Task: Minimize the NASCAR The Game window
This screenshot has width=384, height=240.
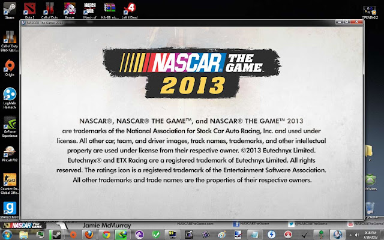Action: coord(340,22)
